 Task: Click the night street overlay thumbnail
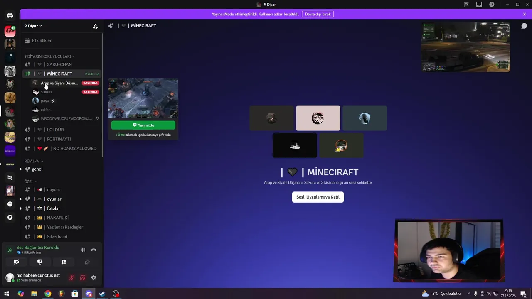point(465,47)
